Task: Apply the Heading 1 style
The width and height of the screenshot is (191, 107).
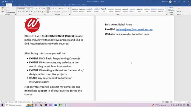Action: coord(89,10)
